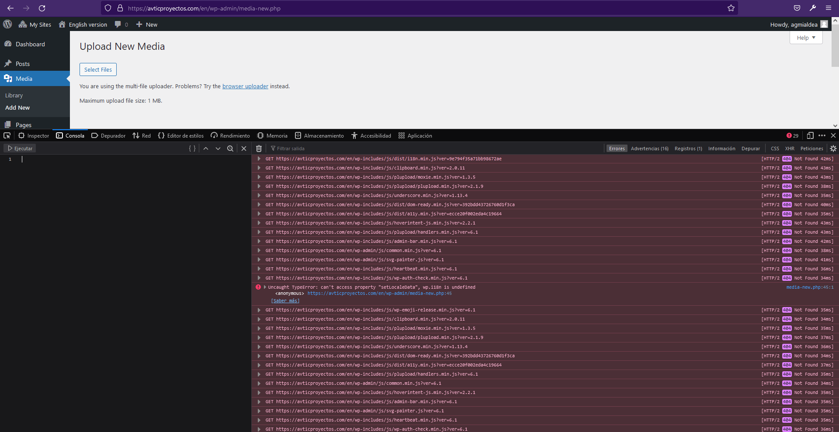Click the site padlock security icon
This screenshot has height=432, width=839.
[120, 8]
